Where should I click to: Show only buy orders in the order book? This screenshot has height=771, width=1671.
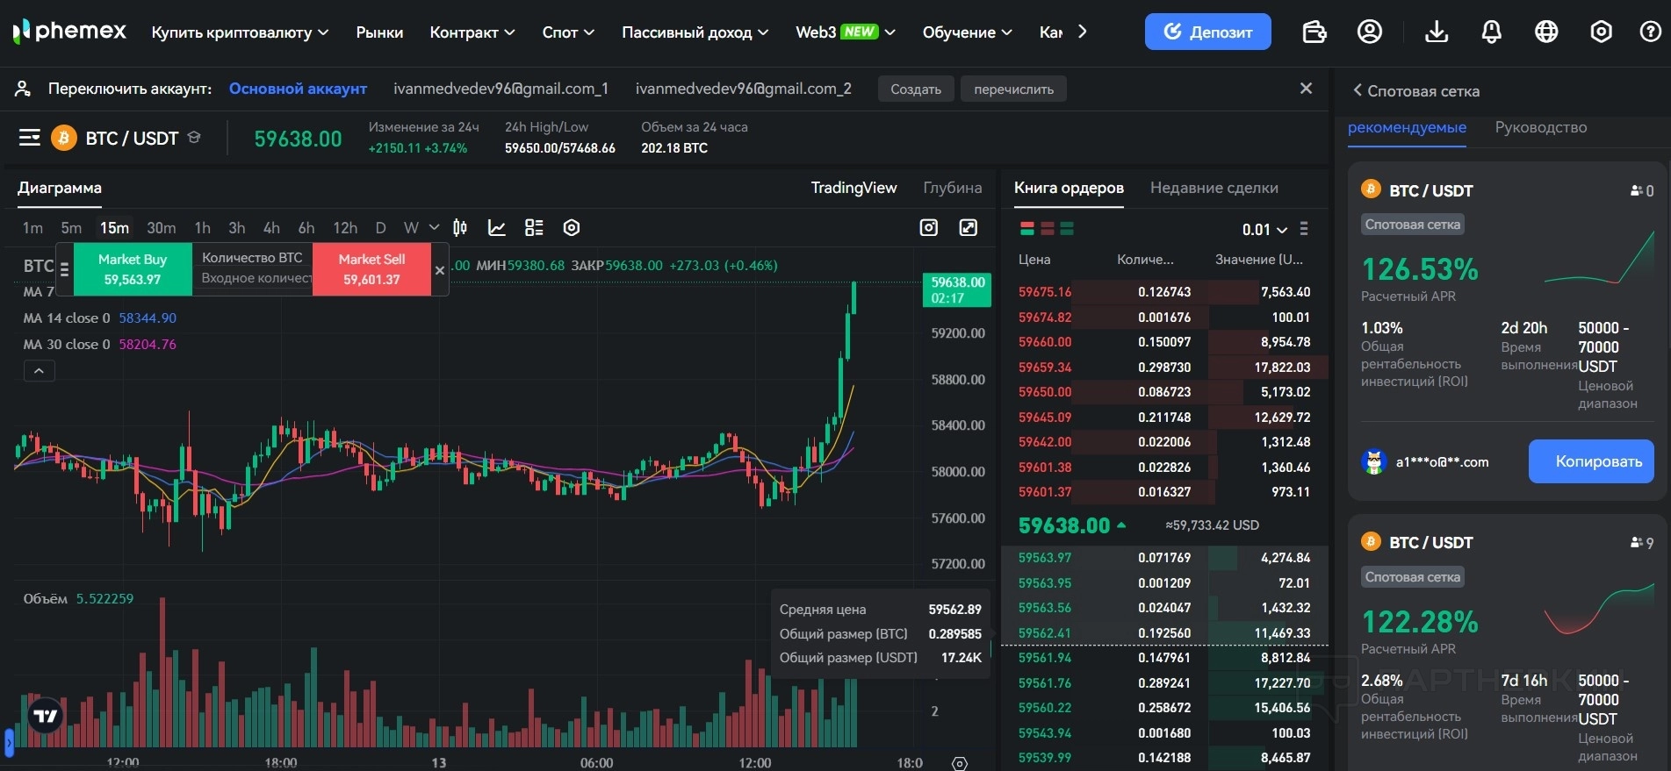tap(1067, 229)
